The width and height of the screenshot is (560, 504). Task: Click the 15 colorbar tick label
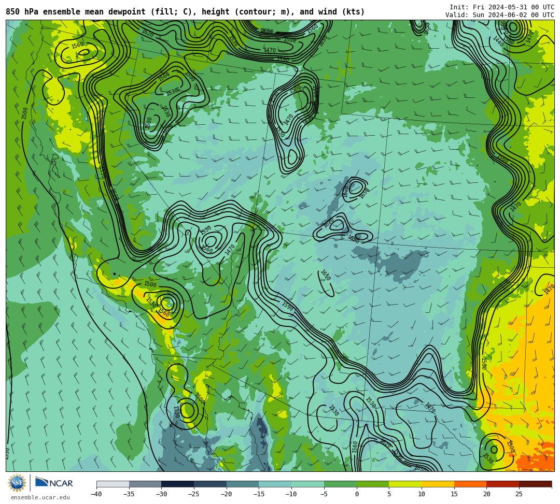point(454,494)
